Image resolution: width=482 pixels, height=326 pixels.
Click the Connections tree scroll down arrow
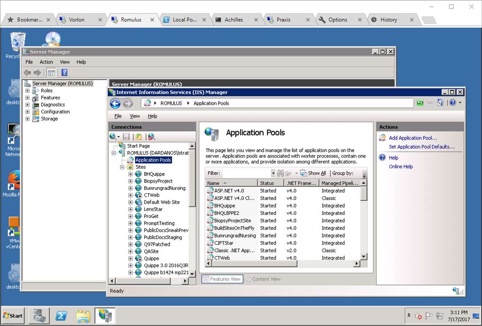(x=192, y=274)
